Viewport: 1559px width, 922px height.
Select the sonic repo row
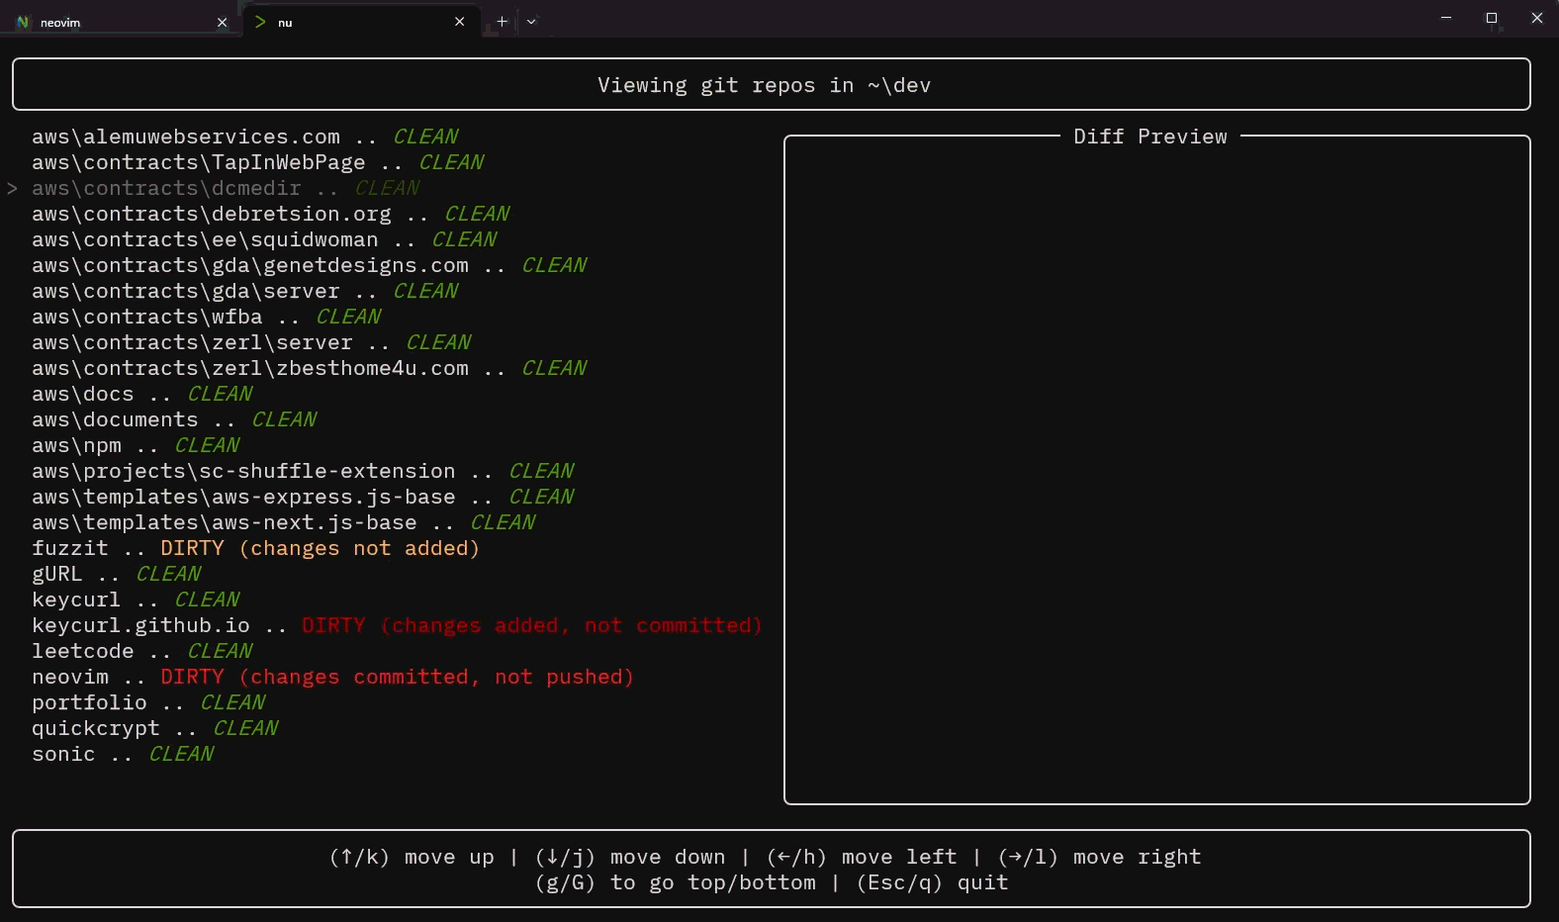(123, 754)
